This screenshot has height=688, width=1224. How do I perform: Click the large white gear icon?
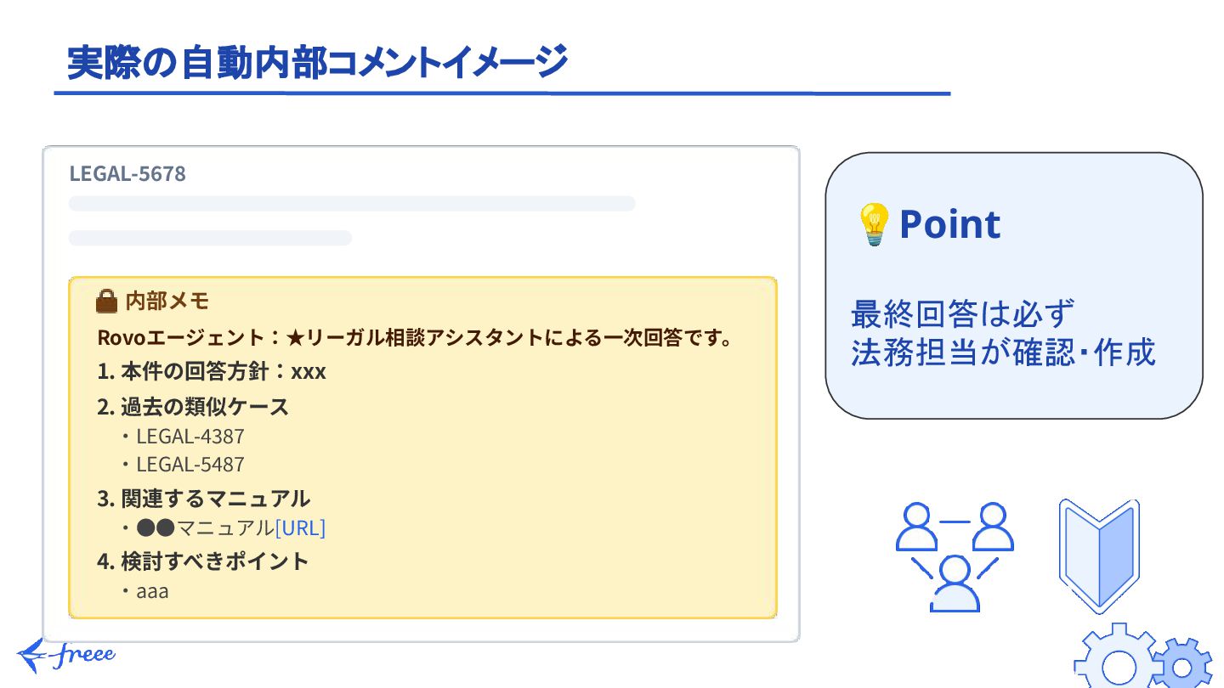click(1119, 658)
